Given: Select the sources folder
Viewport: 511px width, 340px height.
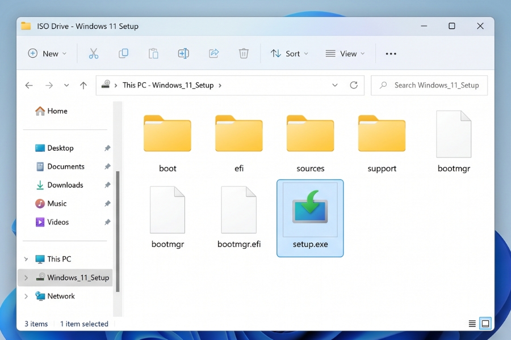Looking at the screenshot, I should pos(310,143).
